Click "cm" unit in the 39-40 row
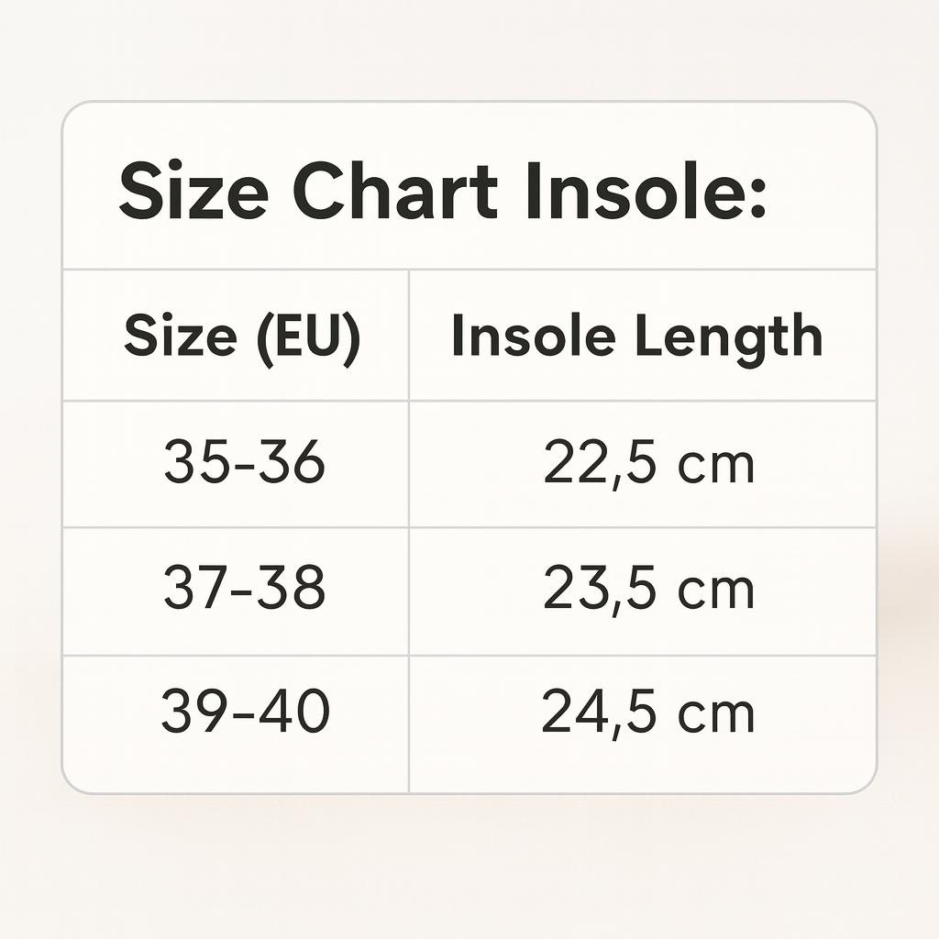 pyautogui.click(x=715, y=716)
